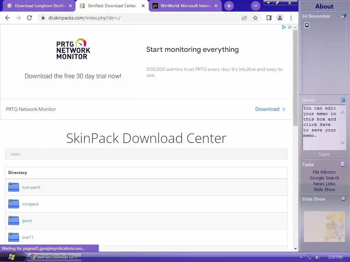Click the ad Download link
This screenshot has width=350, height=262.
click(270, 109)
